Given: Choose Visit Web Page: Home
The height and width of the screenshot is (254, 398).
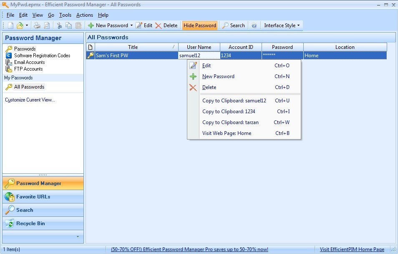Looking at the screenshot, I should pyautogui.click(x=244, y=133).
